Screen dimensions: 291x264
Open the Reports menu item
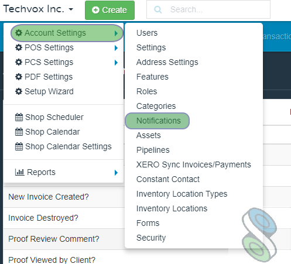64,172
